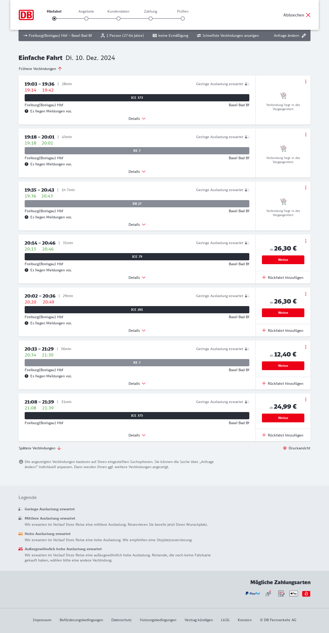Viewport: 329px width, 633px height.
Task: Open the three-dot menu for ICE 373
Action: tap(306, 82)
